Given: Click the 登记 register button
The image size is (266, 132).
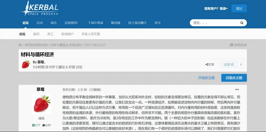Looking at the screenshot, I should [x=239, y=8].
